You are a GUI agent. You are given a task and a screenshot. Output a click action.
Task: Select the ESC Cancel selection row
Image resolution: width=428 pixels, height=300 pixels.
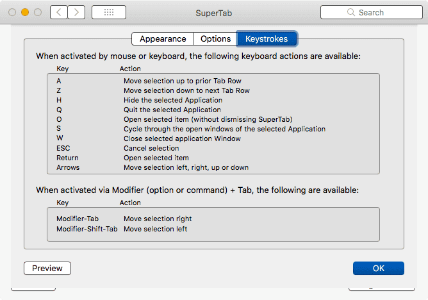[213, 148]
